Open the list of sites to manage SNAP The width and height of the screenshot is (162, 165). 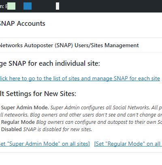click(x=80, y=79)
